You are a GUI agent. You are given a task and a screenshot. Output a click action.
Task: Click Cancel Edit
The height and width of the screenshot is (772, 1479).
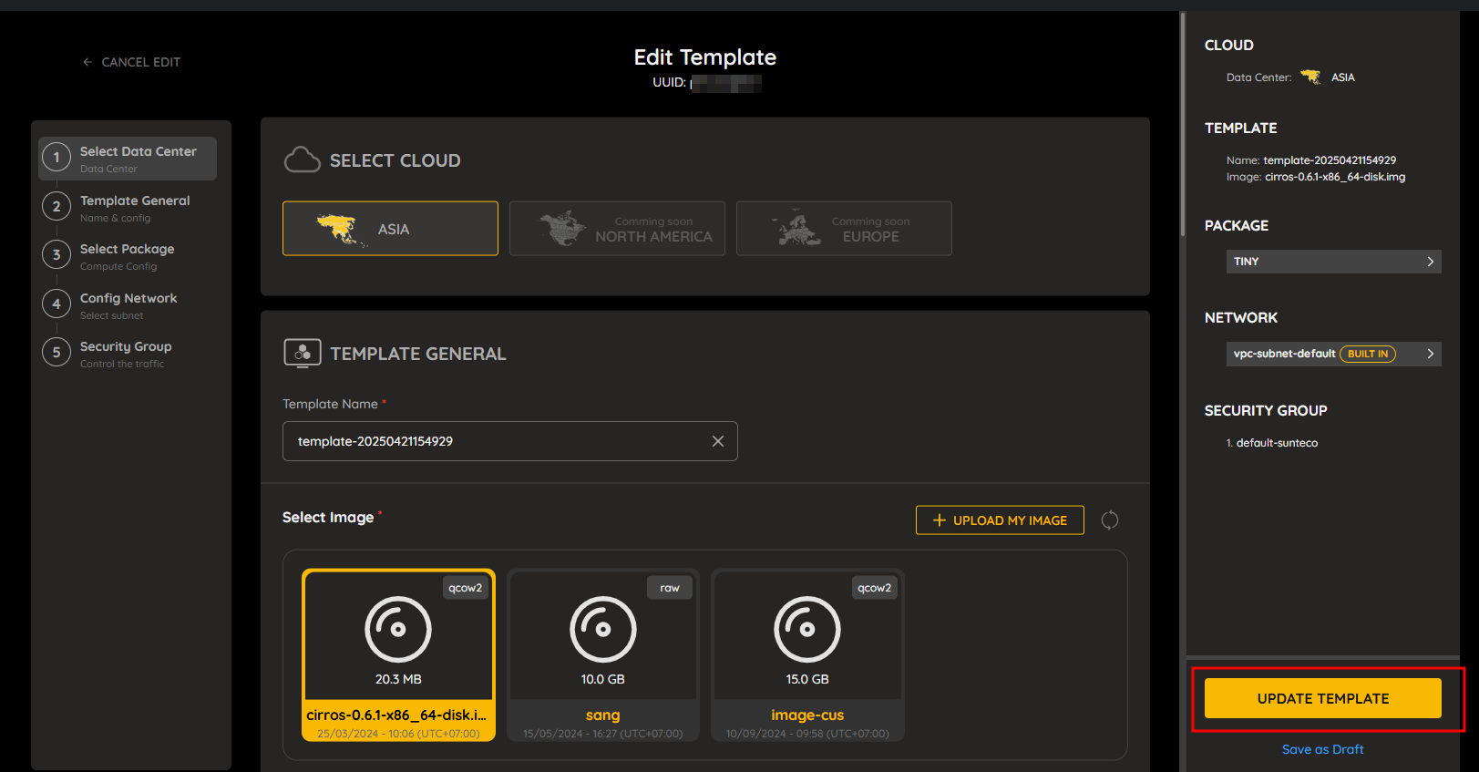click(131, 62)
